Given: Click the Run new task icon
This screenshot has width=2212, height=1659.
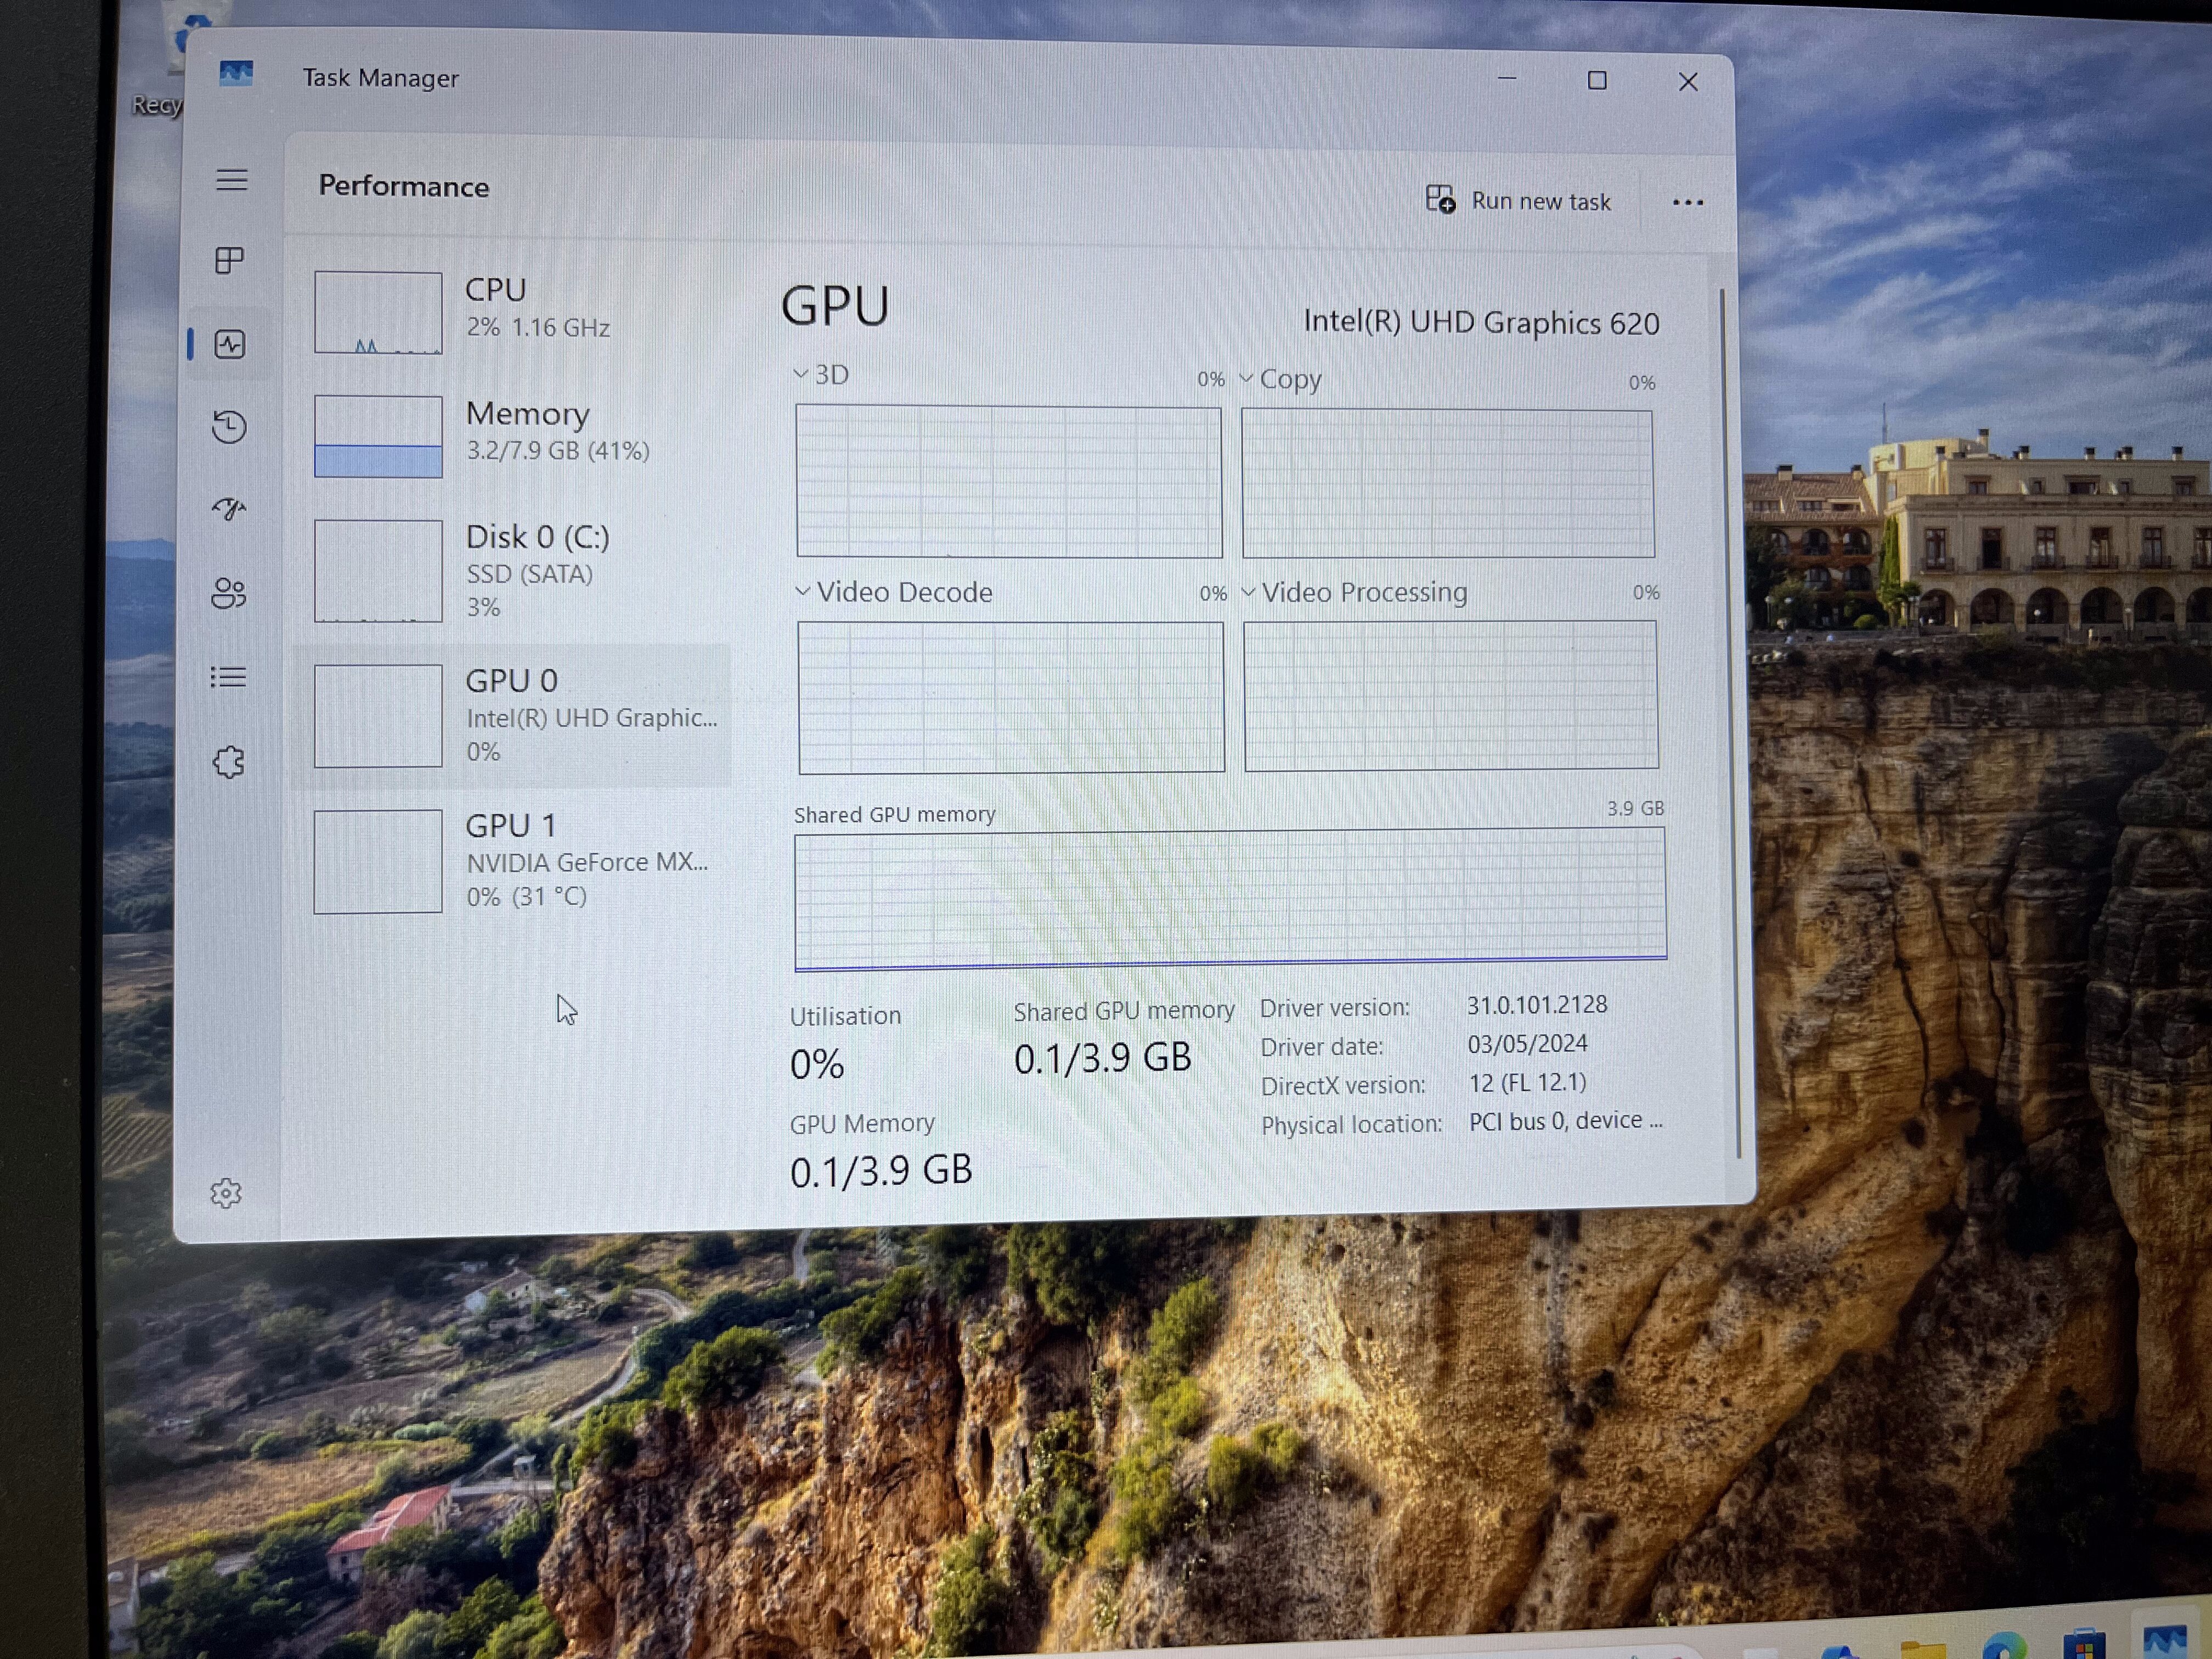Looking at the screenshot, I should (1440, 199).
